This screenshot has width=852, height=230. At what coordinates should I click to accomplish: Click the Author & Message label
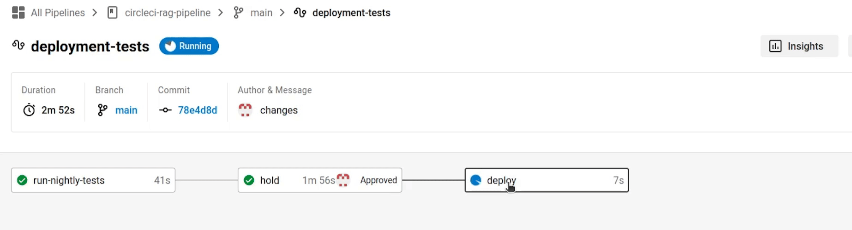275,90
